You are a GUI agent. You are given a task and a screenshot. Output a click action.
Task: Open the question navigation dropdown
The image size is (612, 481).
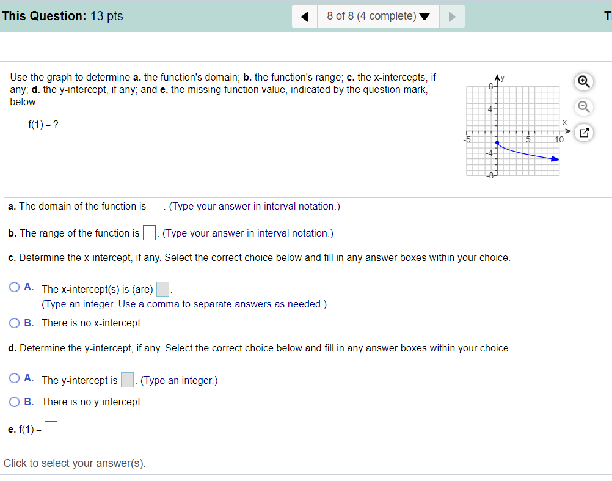click(424, 16)
